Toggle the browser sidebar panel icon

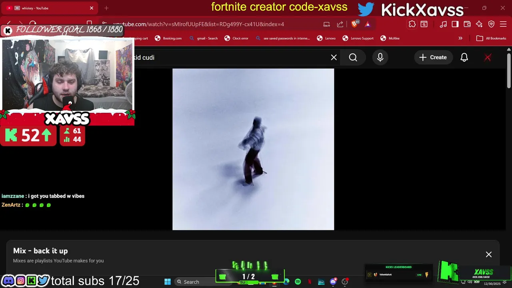click(x=455, y=24)
